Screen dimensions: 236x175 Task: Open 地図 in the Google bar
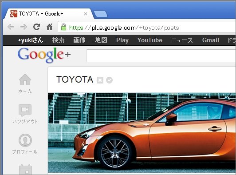[x=101, y=40]
